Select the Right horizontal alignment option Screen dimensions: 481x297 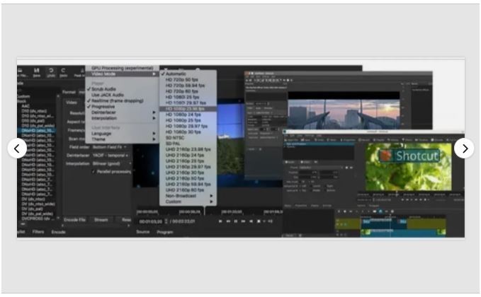328,186
